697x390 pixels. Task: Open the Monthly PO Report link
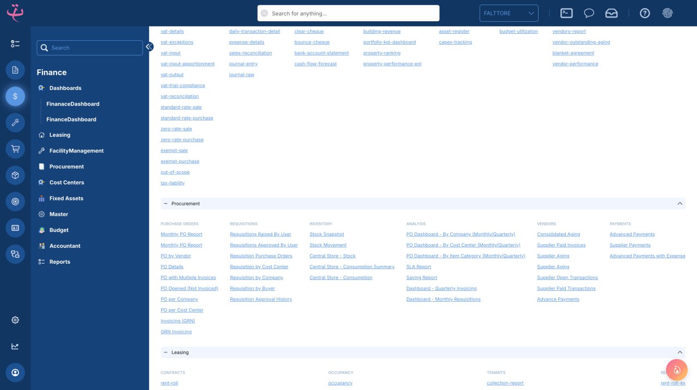point(181,234)
